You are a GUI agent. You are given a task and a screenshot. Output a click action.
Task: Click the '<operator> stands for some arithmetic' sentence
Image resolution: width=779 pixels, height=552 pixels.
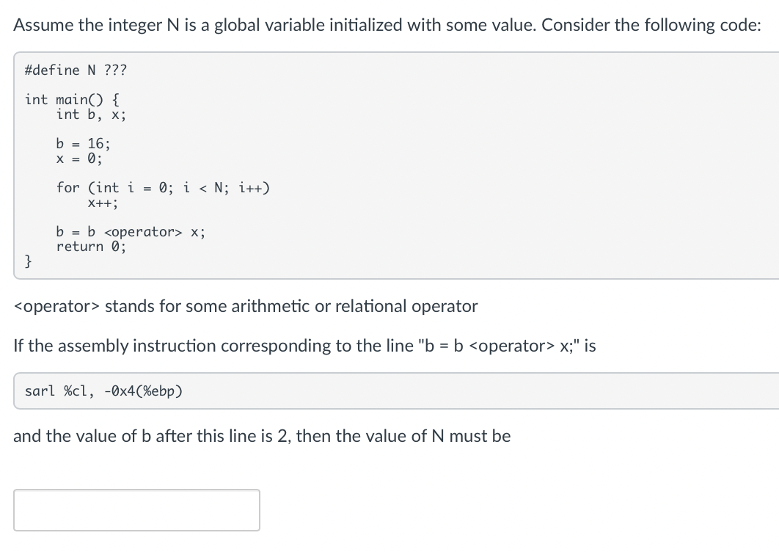click(x=246, y=306)
